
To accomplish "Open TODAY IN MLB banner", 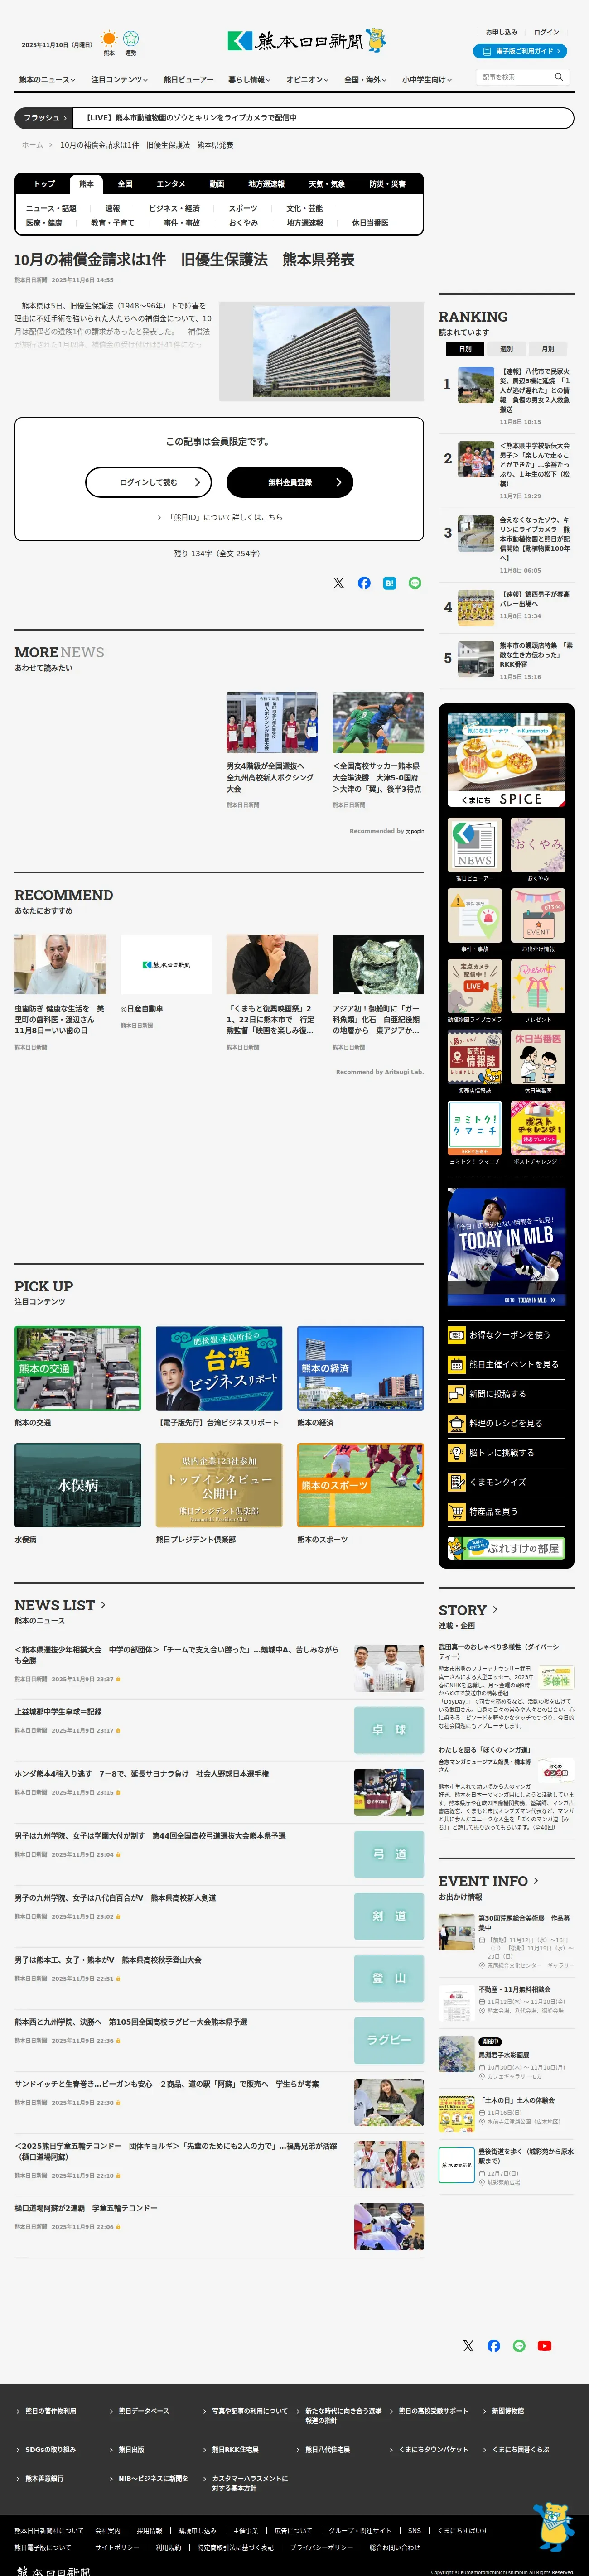I will point(506,1246).
